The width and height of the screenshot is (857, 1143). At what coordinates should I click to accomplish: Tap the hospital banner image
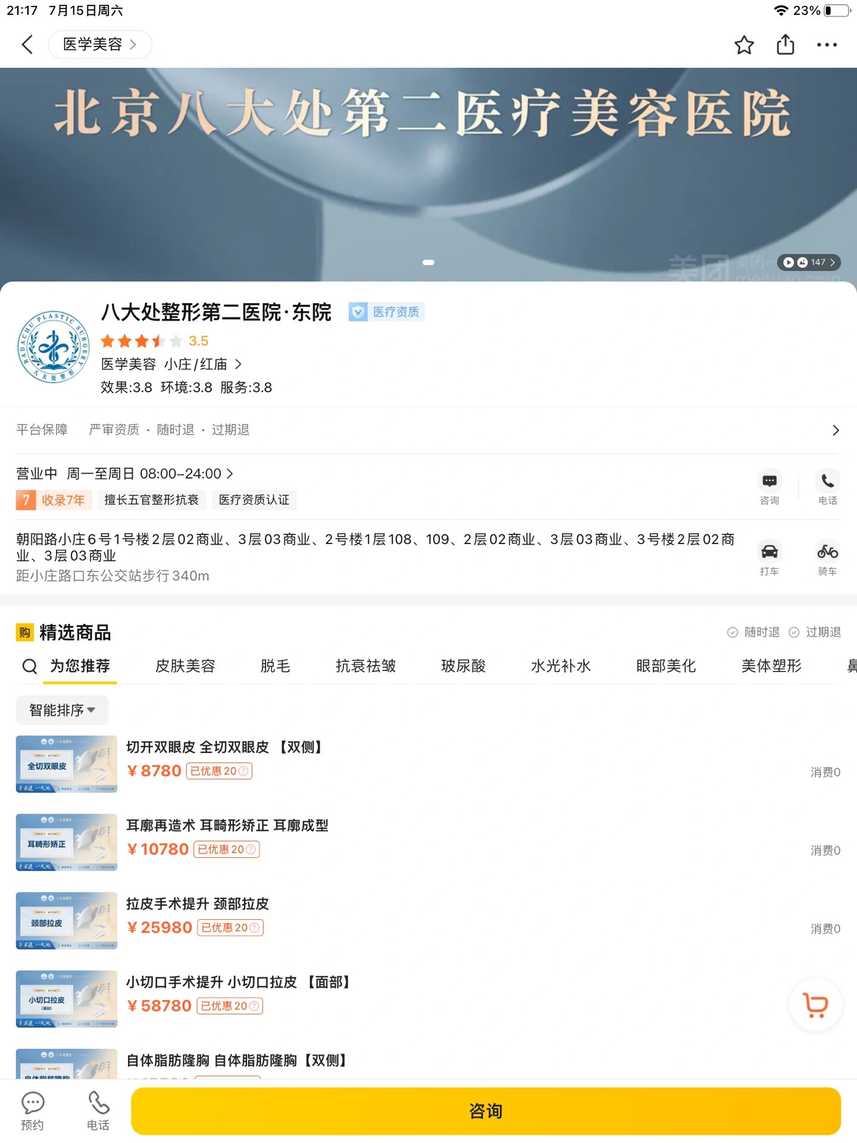[428, 174]
